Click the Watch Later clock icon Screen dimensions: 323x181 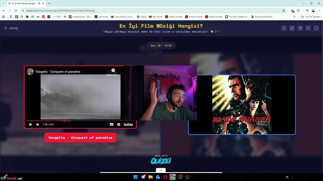click(x=113, y=70)
